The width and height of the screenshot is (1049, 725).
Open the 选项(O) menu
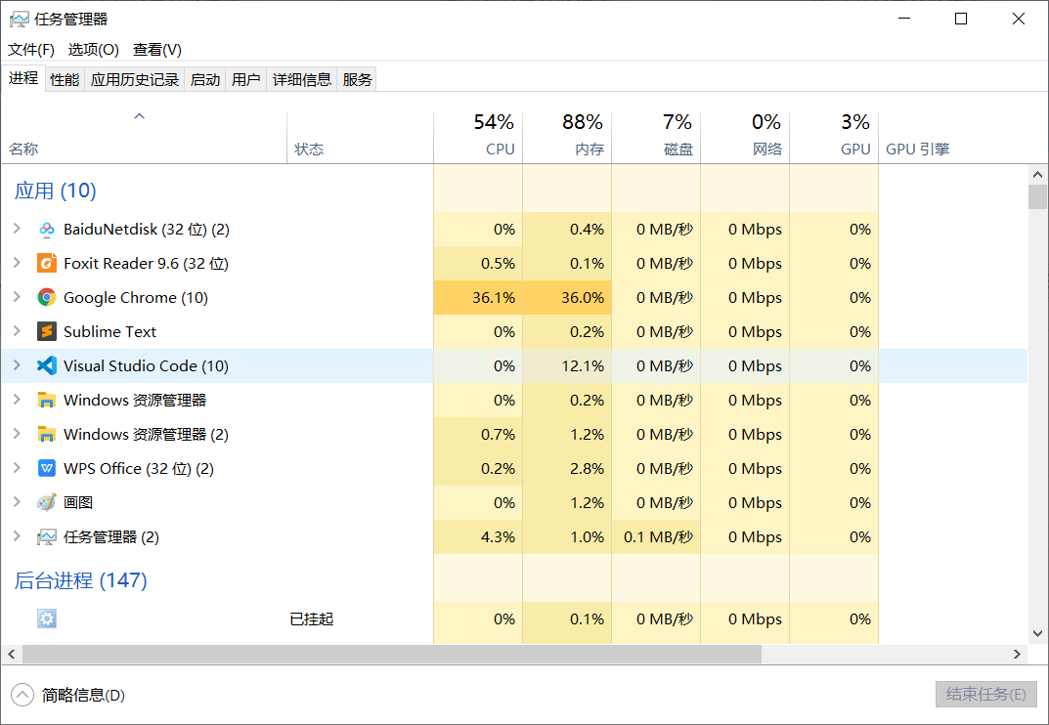point(93,50)
